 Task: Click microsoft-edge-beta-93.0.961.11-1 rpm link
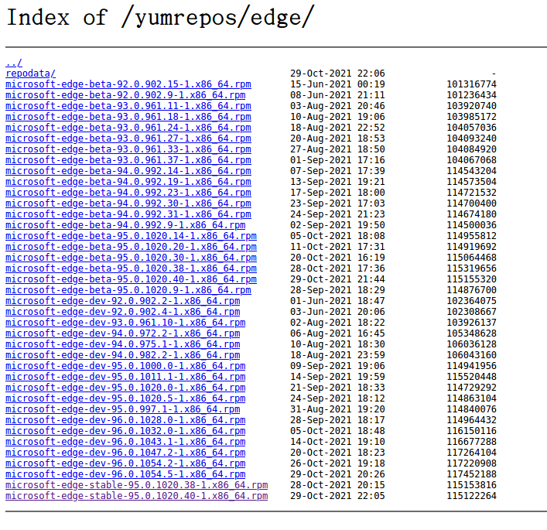pos(128,106)
